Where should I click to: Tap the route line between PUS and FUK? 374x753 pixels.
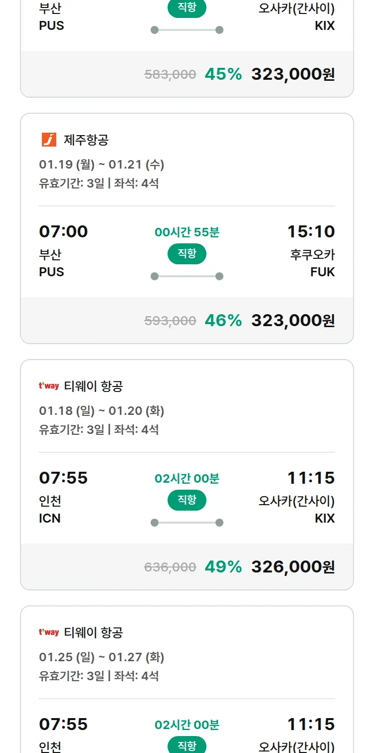tap(187, 276)
